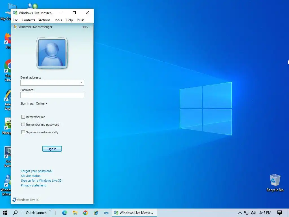Image resolution: width=289 pixels, height=217 pixels.
Task: Open the Actions menu
Action: tap(45, 20)
